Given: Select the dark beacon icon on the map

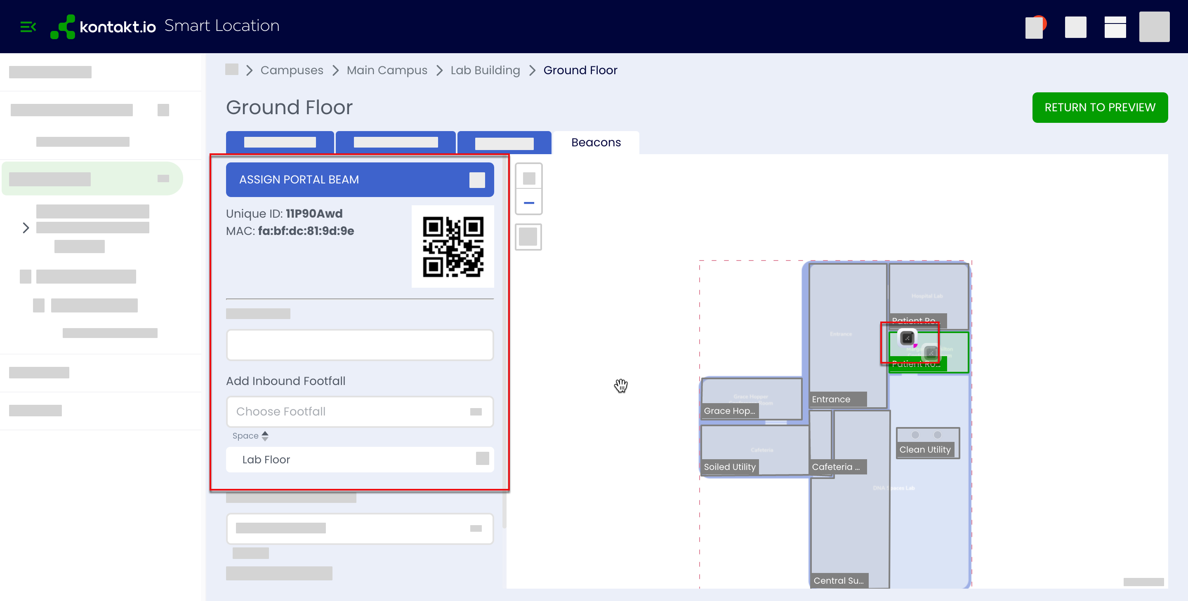Looking at the screenshot, I should tap(907, 338).
